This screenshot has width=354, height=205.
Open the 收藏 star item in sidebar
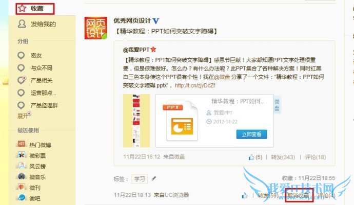pyautogui.click(x=35, y=9)
